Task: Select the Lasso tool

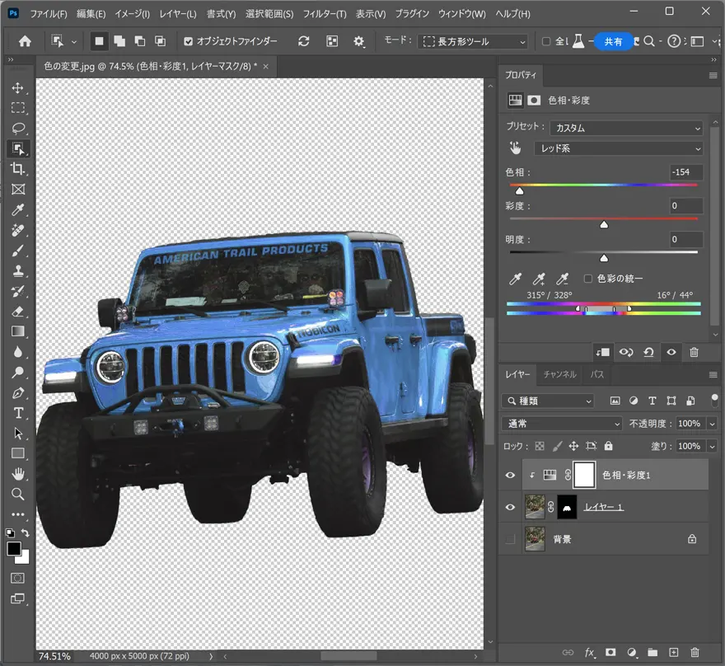Action: [x=17, y=128]
